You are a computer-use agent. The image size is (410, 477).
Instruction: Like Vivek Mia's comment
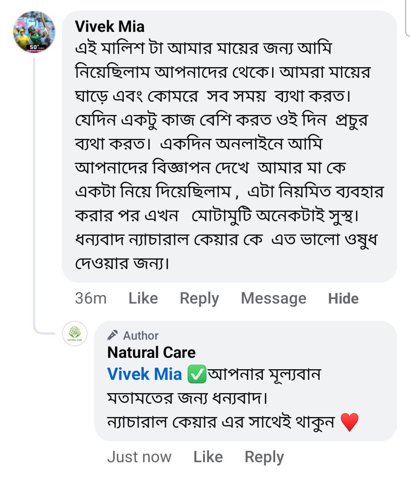coord(143,298)
